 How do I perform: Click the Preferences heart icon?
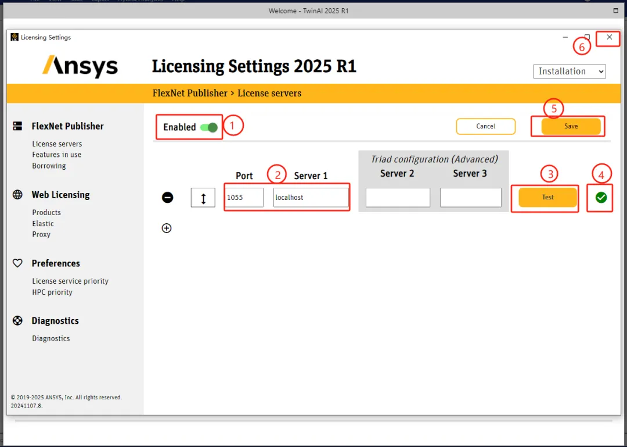pyautogui.click(x=17, y=263)
